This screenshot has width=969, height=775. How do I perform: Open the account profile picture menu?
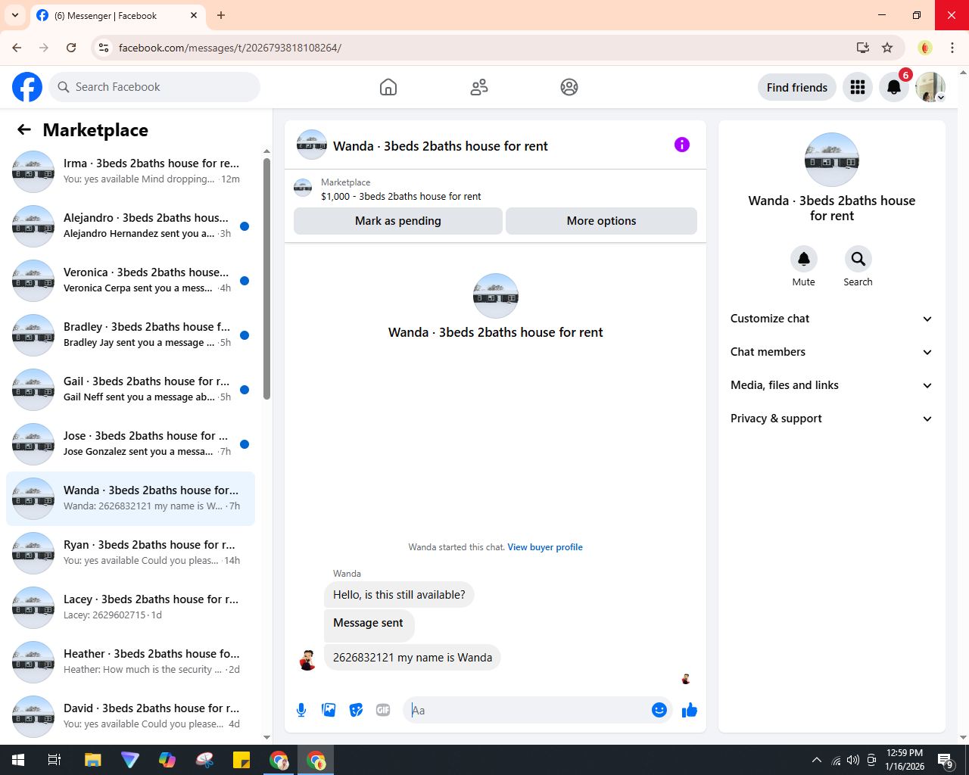(x=930, y=87)
